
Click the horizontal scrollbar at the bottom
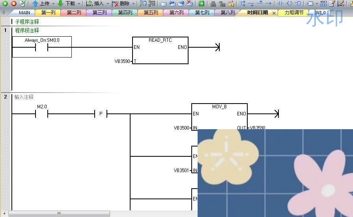pyautogui.click(x=59, y=213)
